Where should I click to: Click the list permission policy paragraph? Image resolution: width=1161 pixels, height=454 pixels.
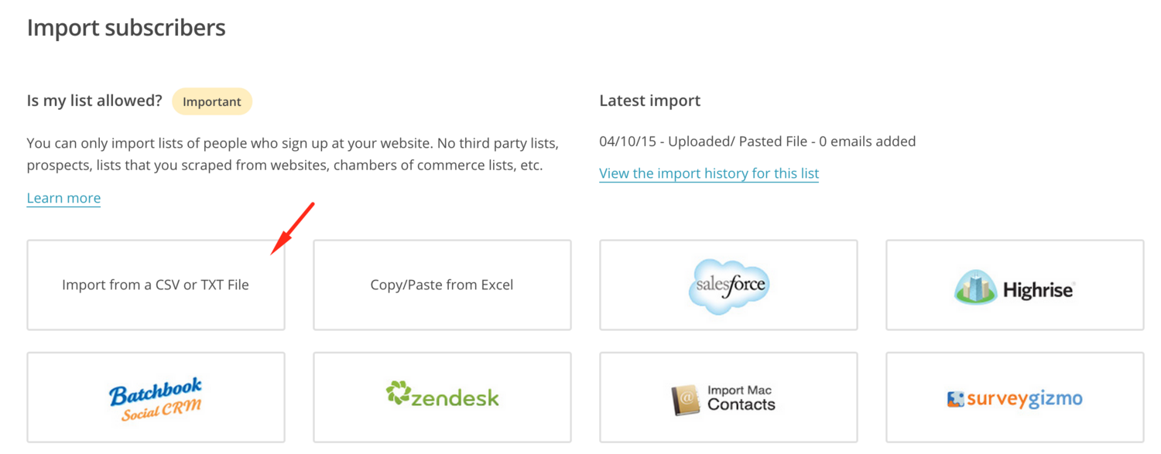[x=293, y=155]
